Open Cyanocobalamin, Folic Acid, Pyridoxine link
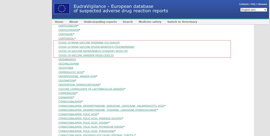Screen dimensions: 270x136 click(x=86, y=131)
